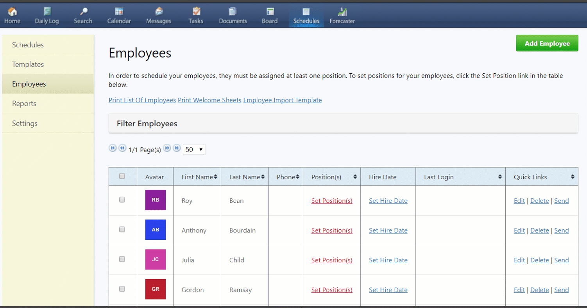Jump to the last page arrow icon
This screenshot has width=587, height=308.
177,148
